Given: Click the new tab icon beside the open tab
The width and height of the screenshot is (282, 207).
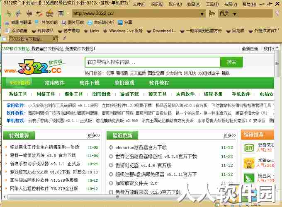Looking at the screenshot, I should pyautogui.click(x=65, y=38).
